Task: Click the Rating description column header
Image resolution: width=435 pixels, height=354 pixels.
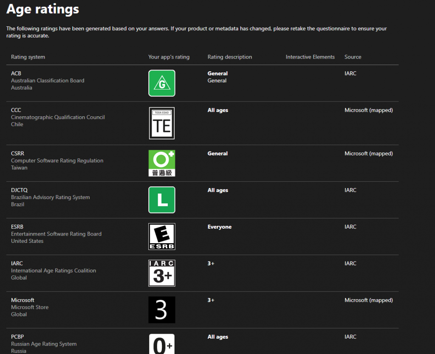Action: point(229,57)
